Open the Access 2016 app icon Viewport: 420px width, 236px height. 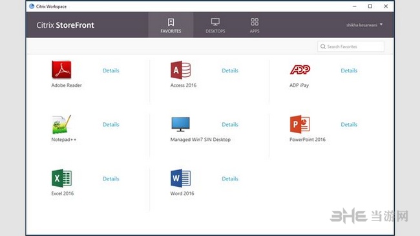(x=180, y=70)
